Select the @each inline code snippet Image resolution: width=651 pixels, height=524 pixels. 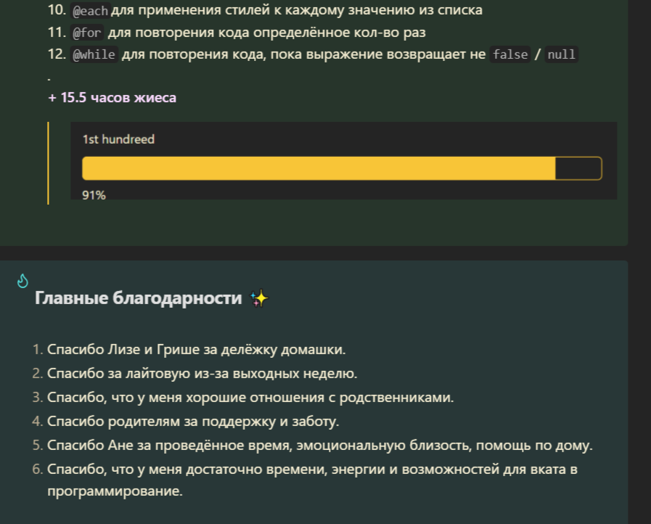tap(90, 11)
